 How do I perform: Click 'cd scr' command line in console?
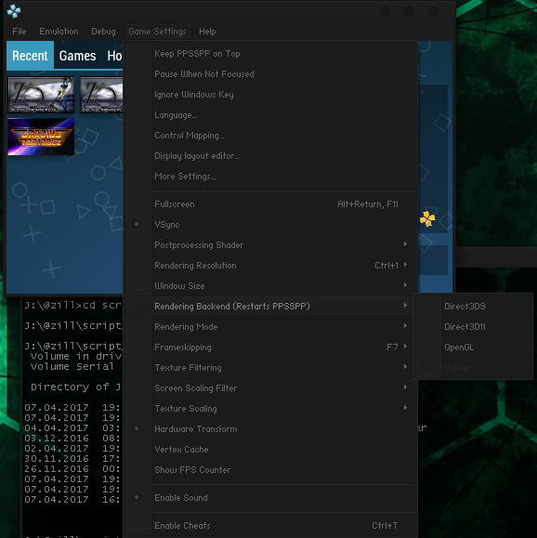click(x=72, y=305)
